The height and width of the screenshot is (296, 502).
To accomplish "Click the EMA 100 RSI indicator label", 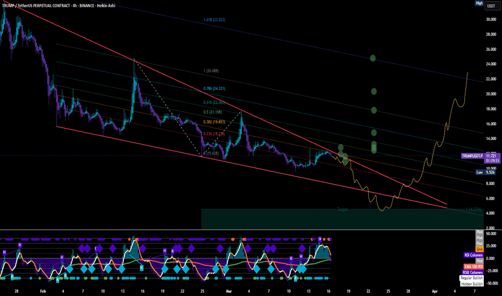I will tap(473, 266).
